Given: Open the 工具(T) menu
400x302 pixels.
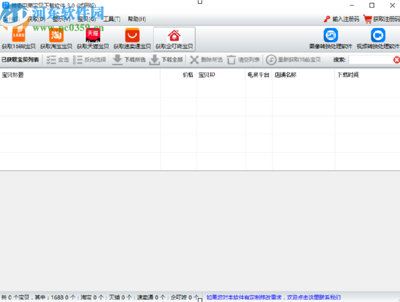Looking at the screenshot, I should point(112,19).
